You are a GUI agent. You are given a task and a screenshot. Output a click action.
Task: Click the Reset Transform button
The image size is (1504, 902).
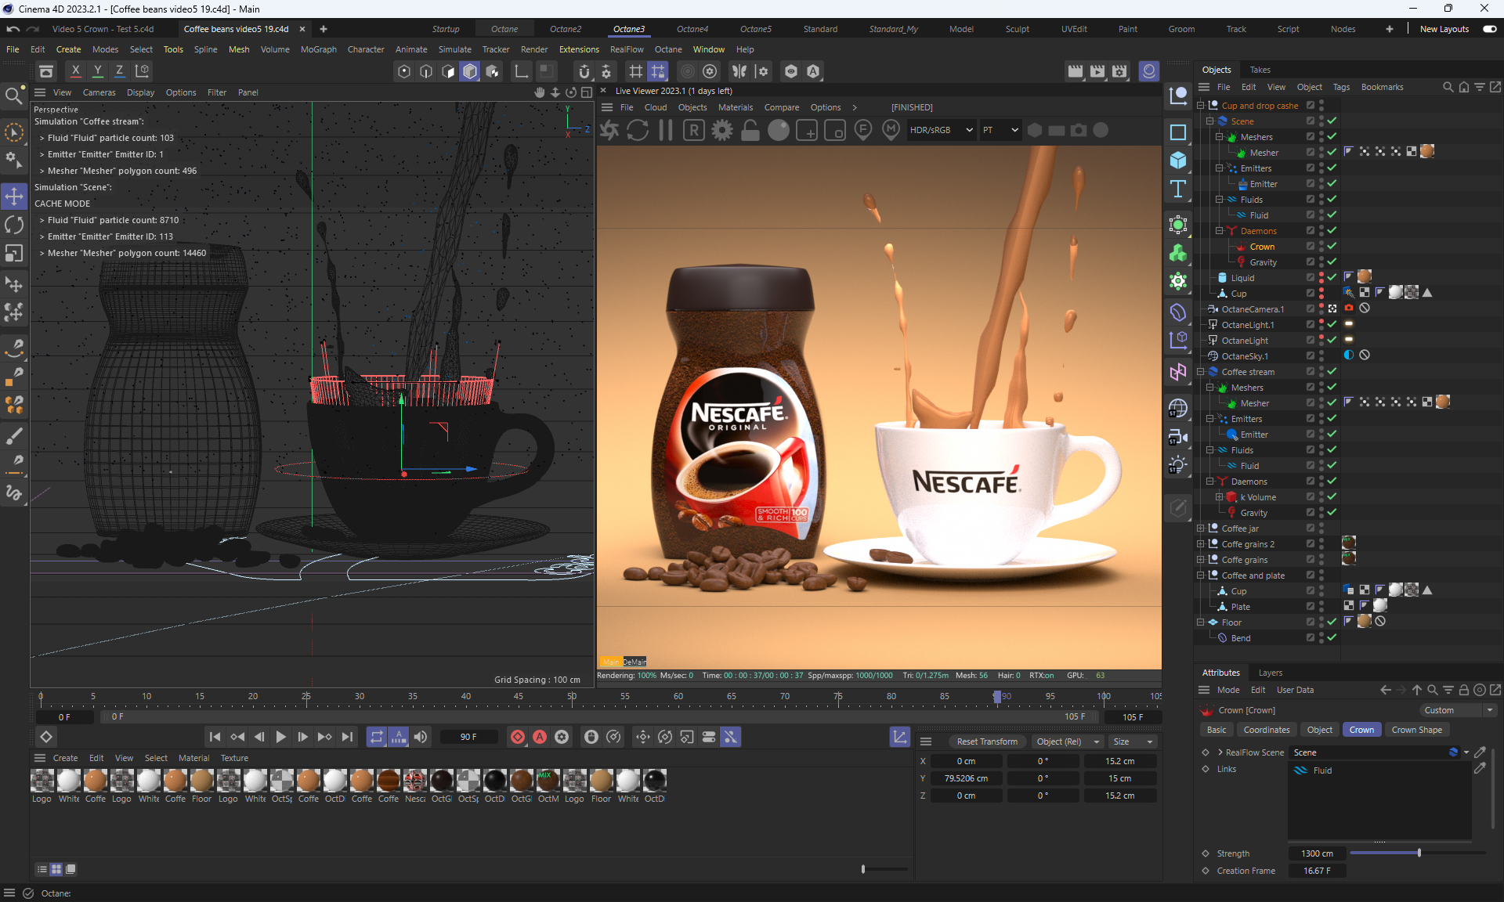(987, 741)
